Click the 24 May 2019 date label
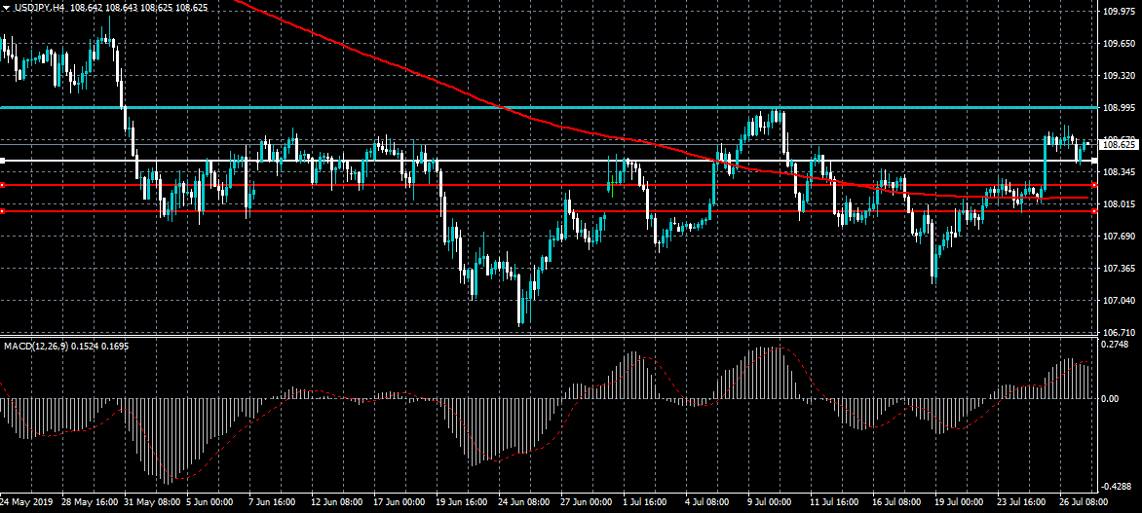This screenshot has height=513, width=1142. [24, 503]
